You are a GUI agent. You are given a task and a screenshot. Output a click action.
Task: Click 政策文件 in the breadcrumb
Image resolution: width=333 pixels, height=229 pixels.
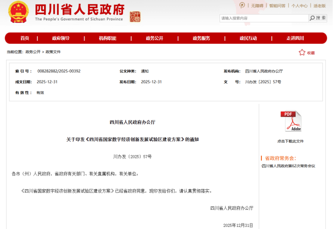[x=53, y=52]
